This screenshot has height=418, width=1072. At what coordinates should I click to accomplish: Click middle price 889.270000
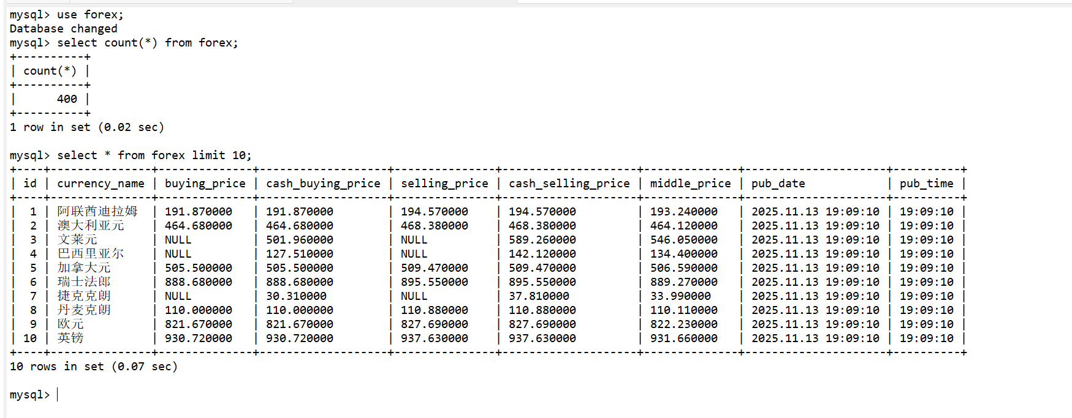684,282
